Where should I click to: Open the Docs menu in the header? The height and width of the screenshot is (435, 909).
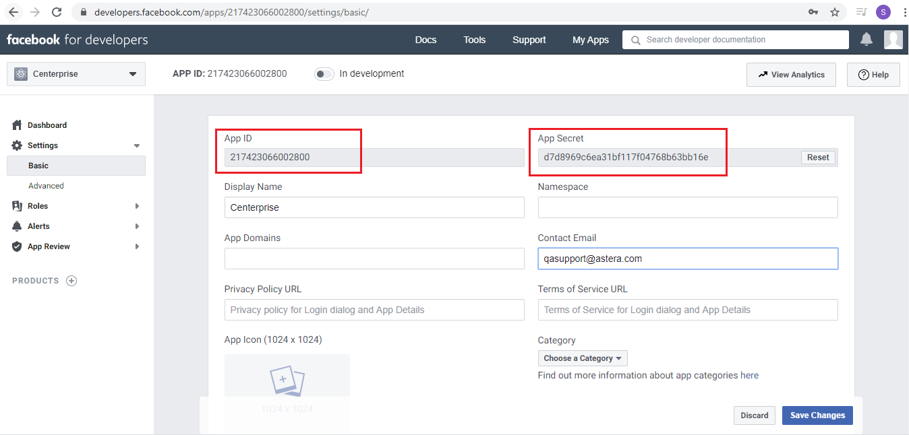coord(426,40)
